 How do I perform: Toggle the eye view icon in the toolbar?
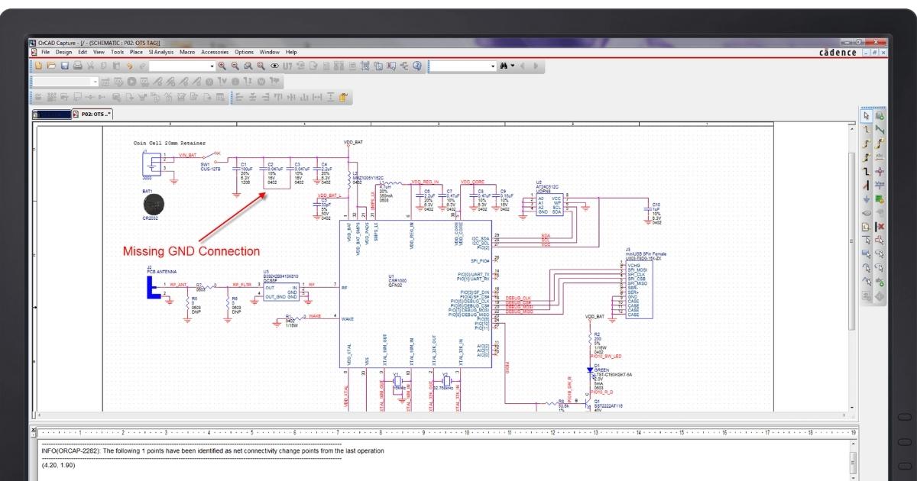coord(274,66)
